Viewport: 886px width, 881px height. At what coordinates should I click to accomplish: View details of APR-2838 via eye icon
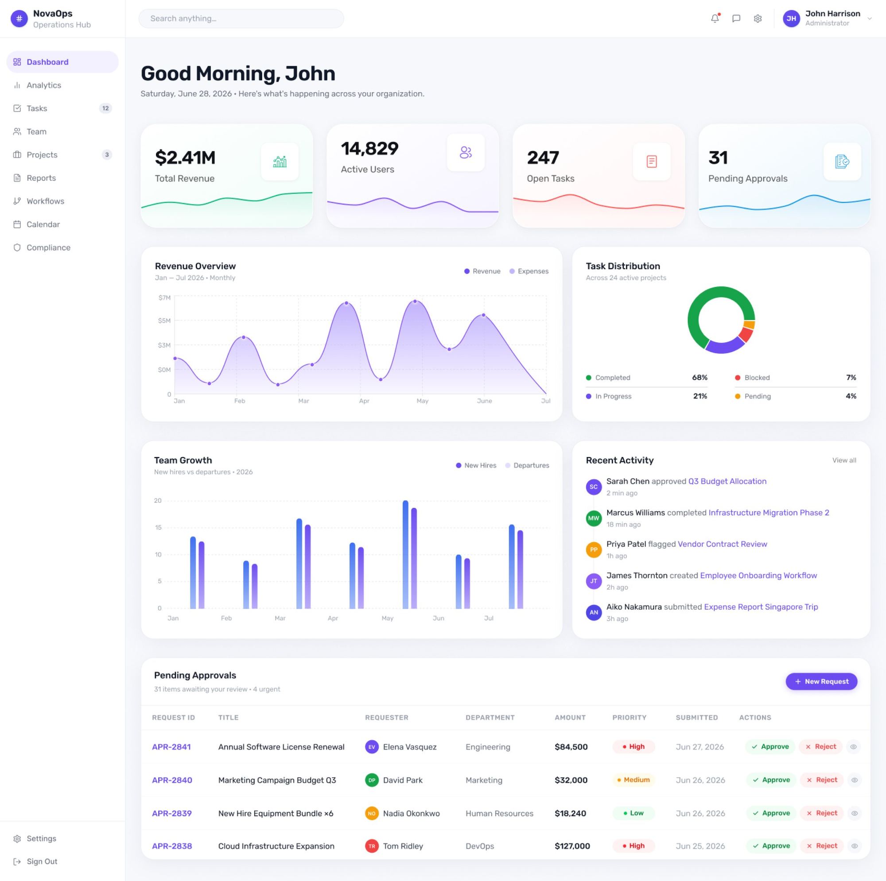tap(855, 846)
